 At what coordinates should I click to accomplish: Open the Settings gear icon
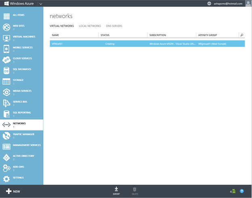6,179
